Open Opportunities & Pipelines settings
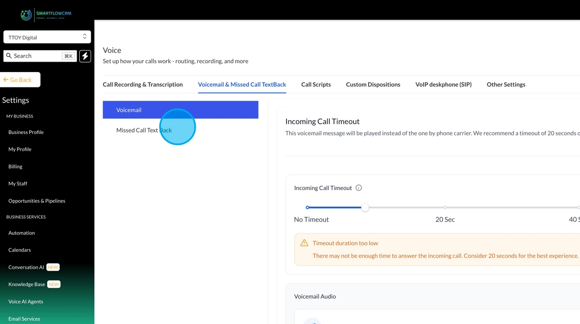Screen dimensions: 580x324 point(37,201)
